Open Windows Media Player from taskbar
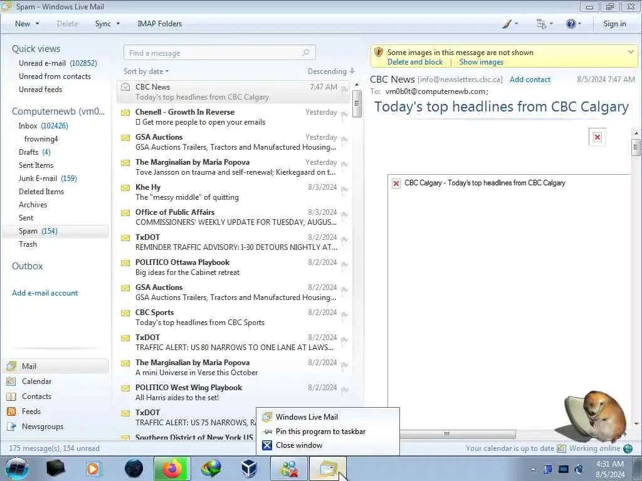 [93, 468]
